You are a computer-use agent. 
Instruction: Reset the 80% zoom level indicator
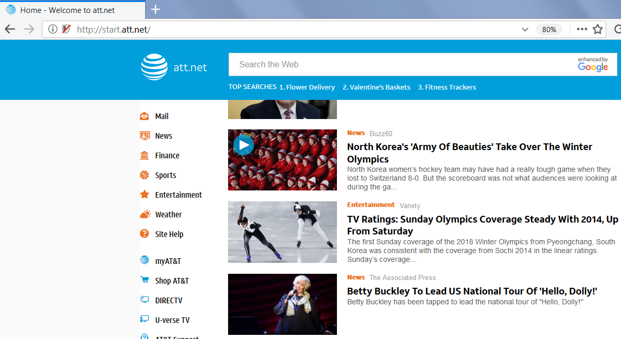pos(549,30)
